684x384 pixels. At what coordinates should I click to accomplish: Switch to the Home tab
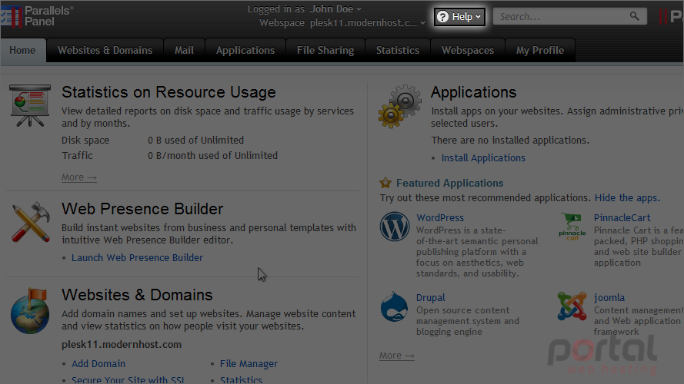coord(22,50)
